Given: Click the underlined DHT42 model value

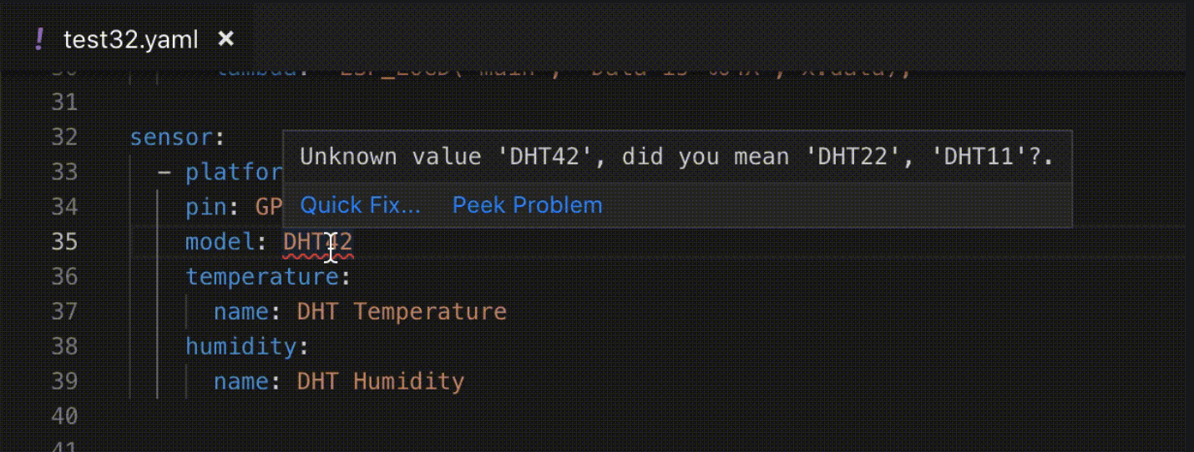Looking at the screenshot, I should pos(317,242).
